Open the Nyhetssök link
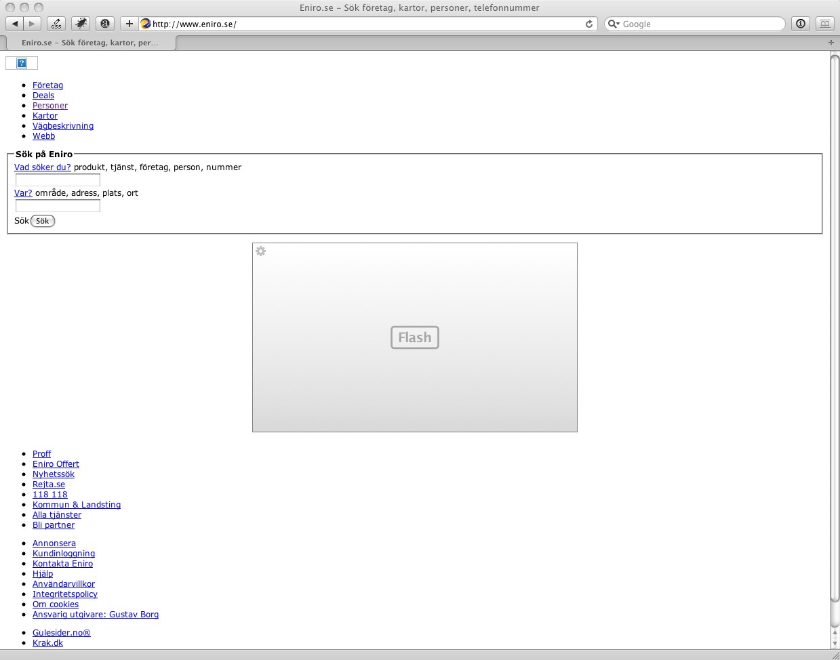Viewport: 840px width, 660px height. point(54,474)
